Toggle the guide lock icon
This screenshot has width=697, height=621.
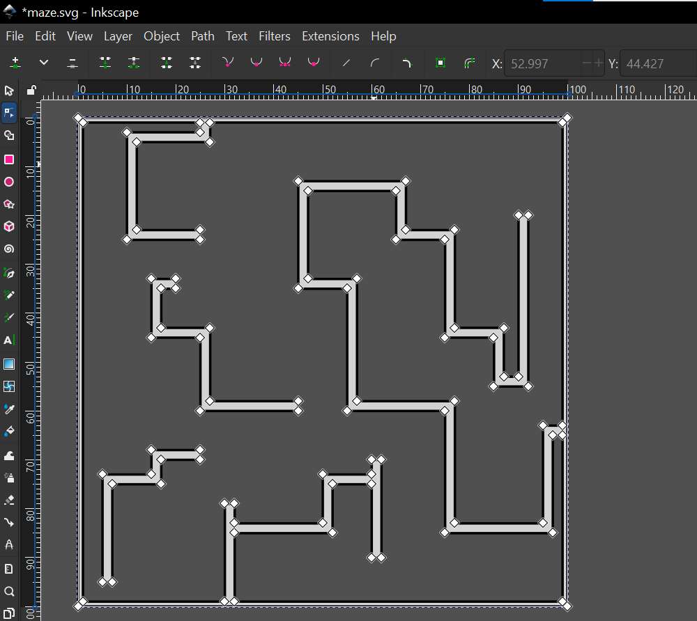(31, 90)
